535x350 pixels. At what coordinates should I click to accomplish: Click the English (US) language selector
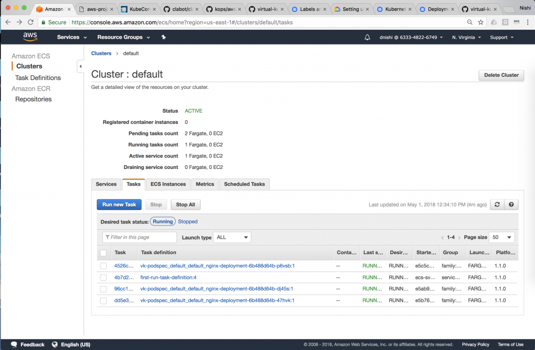[x=75, y=344]
